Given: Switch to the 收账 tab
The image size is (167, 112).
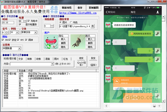Looking at the screenshot, I should 39,59.
